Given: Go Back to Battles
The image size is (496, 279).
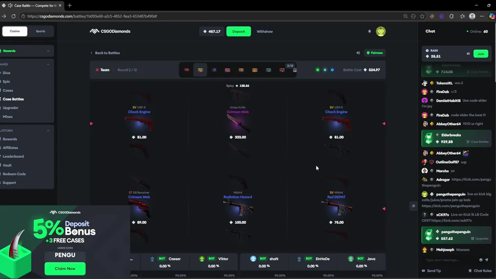Looking at the screenshot, I should (x=105, y=53).
